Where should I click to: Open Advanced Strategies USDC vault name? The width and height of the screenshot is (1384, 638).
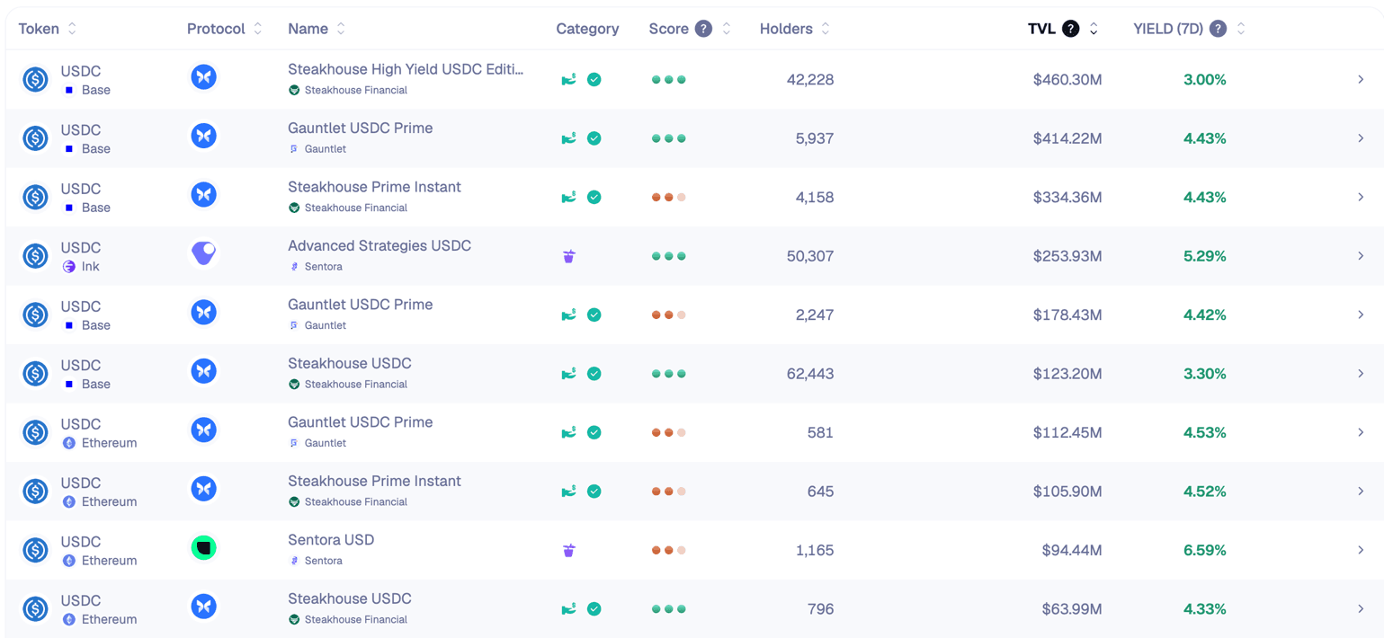[379, 245]
